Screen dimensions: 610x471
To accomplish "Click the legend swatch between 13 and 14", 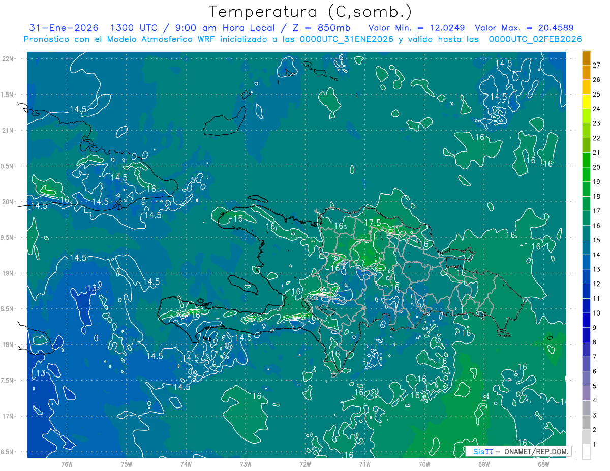I will (x=586, y=262).
